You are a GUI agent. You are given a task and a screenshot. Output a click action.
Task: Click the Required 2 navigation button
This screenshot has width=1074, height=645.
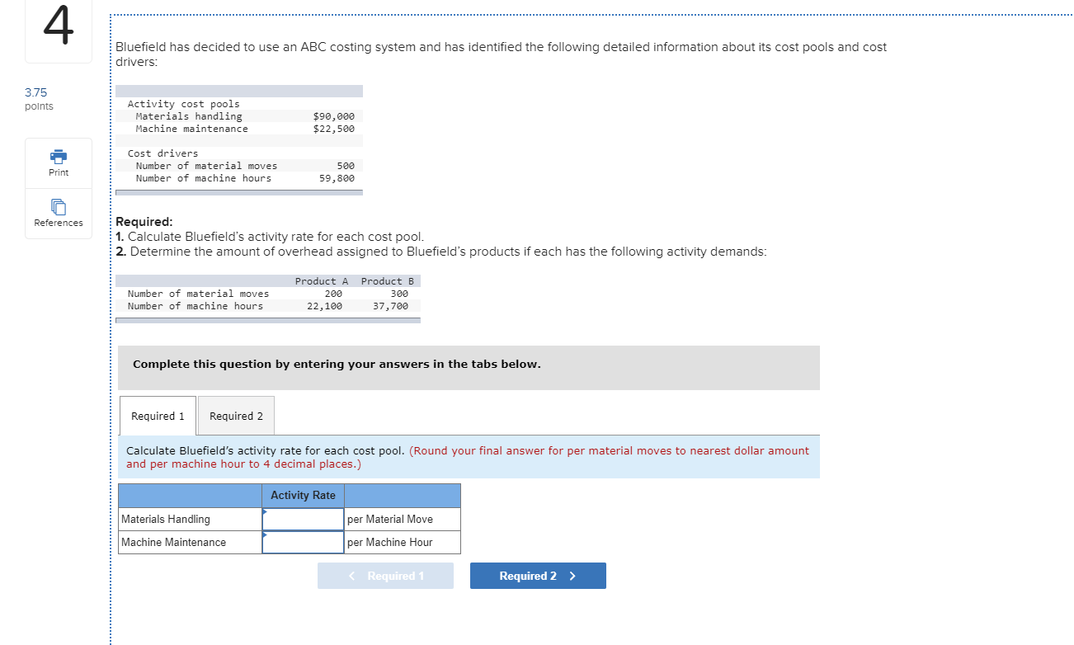point(538,575)
